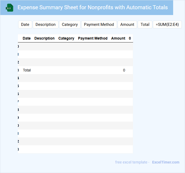Select the Amount tag button
Viewport: 185px width, 173px height.
coord(127,25)
